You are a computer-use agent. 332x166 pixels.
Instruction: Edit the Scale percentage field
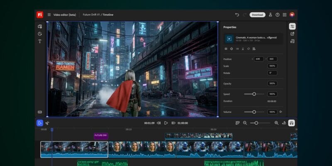(272, 66)
